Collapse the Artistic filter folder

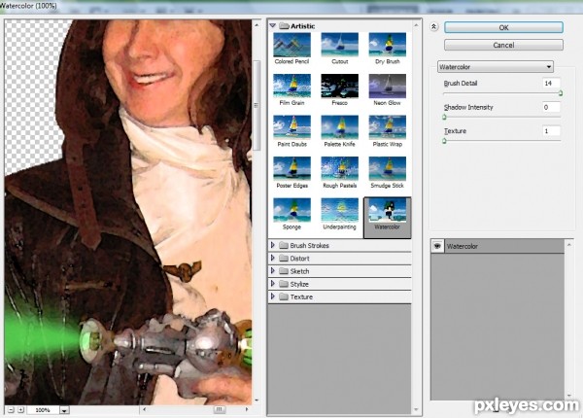click(x=272, y=25)
